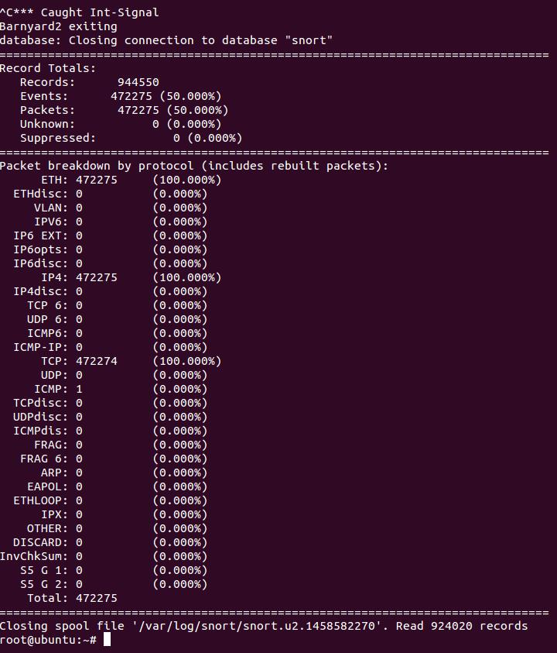Click the IP4 100.000% percentage
Screen dimensions: 557x653
pyautogui.click(x=186, y=277)
